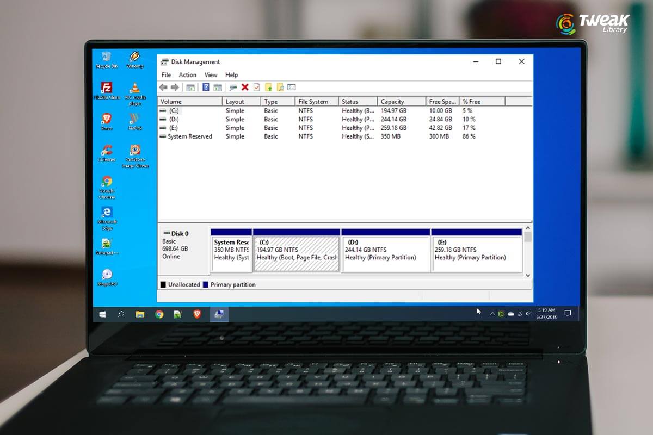Open the Action menu

tap(188, 74)
